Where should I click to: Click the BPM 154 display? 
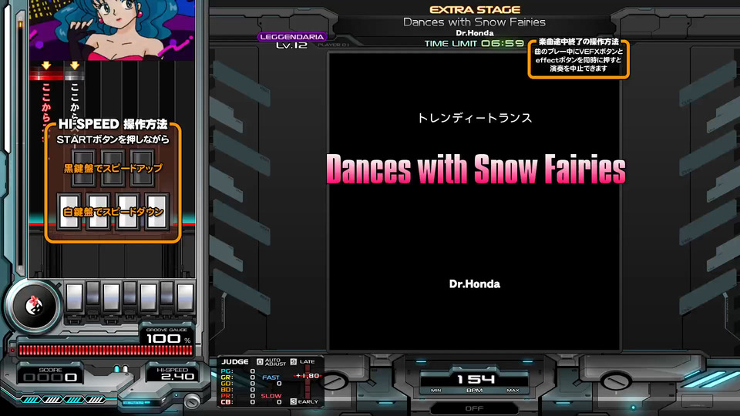click(x=474, y=381)
